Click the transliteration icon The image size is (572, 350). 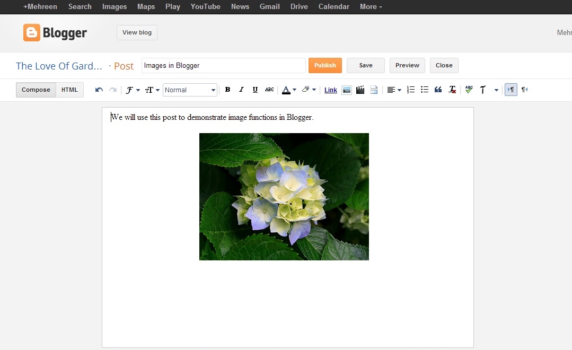482,90
